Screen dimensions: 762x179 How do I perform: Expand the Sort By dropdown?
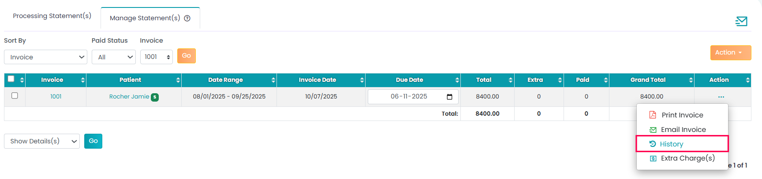(45, 57)
